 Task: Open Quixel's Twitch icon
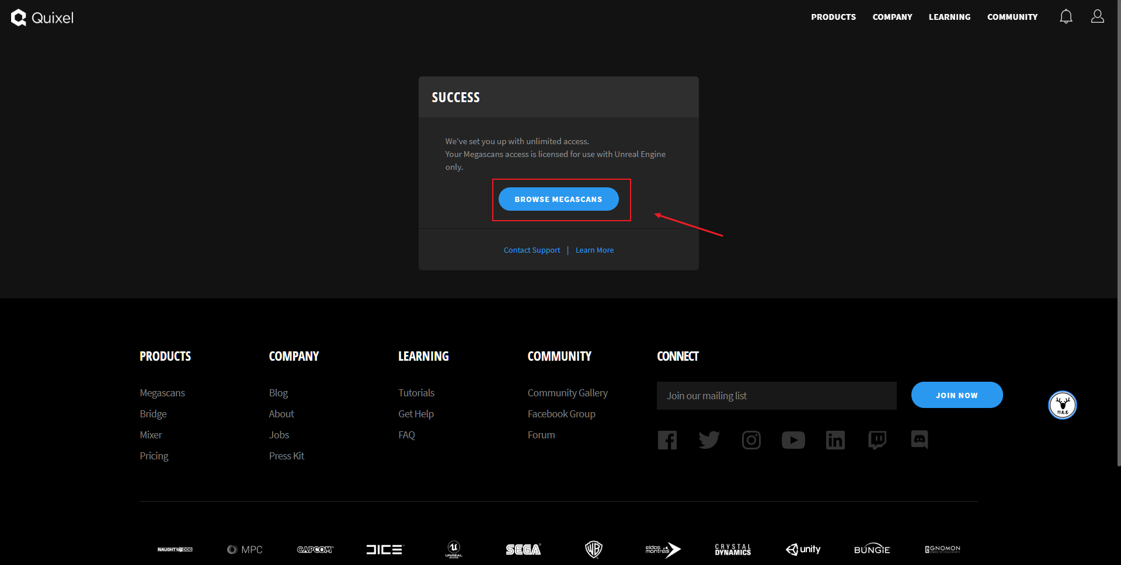tap(878, 440)
